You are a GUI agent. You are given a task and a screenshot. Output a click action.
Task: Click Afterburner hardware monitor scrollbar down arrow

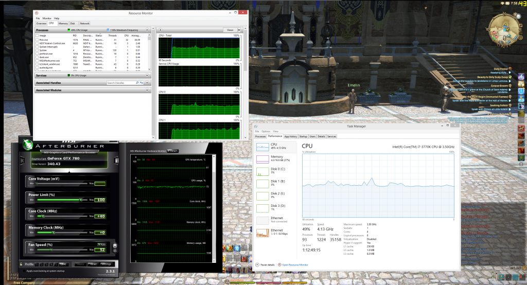coord(214,261)
